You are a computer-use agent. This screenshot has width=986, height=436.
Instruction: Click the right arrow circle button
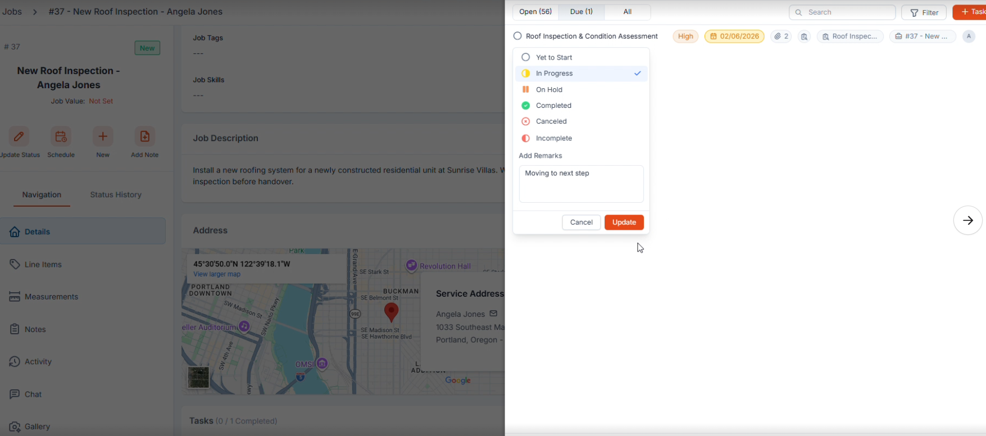coord(967,220)
